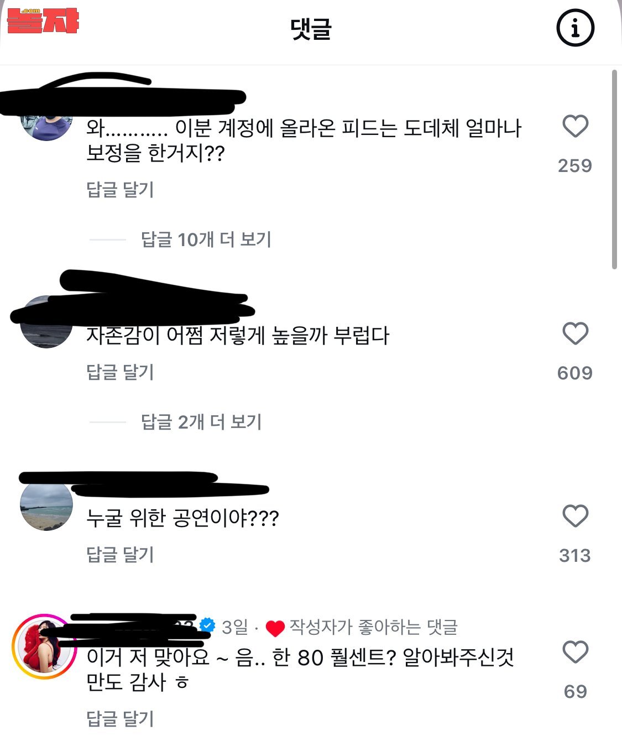Reply to the '이거 저 맞아요' comment
The height and width of the screenshot is (746, 622).
pyautogui.click(x=120, y=719)
